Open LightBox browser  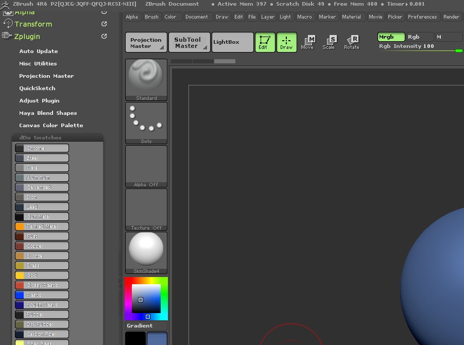point(233,42)
